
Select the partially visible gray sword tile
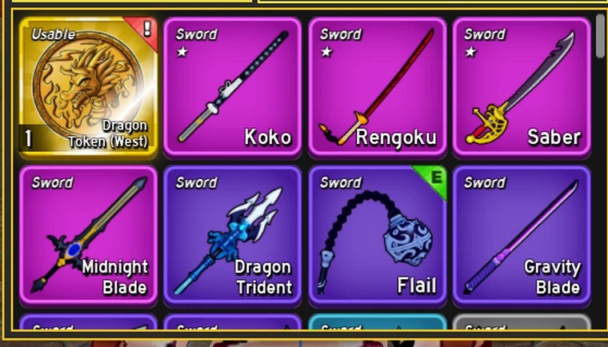coord(522,322)
